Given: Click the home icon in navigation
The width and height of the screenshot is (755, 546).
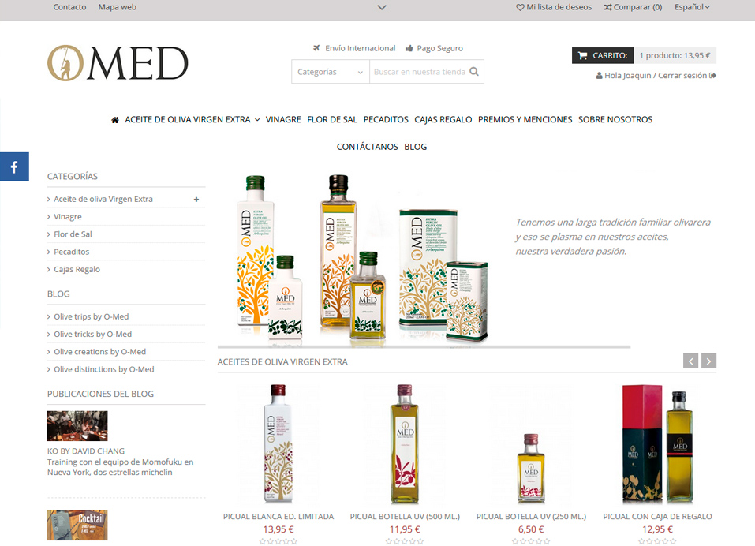Looking at the screenshot, I should coord(115,120).
